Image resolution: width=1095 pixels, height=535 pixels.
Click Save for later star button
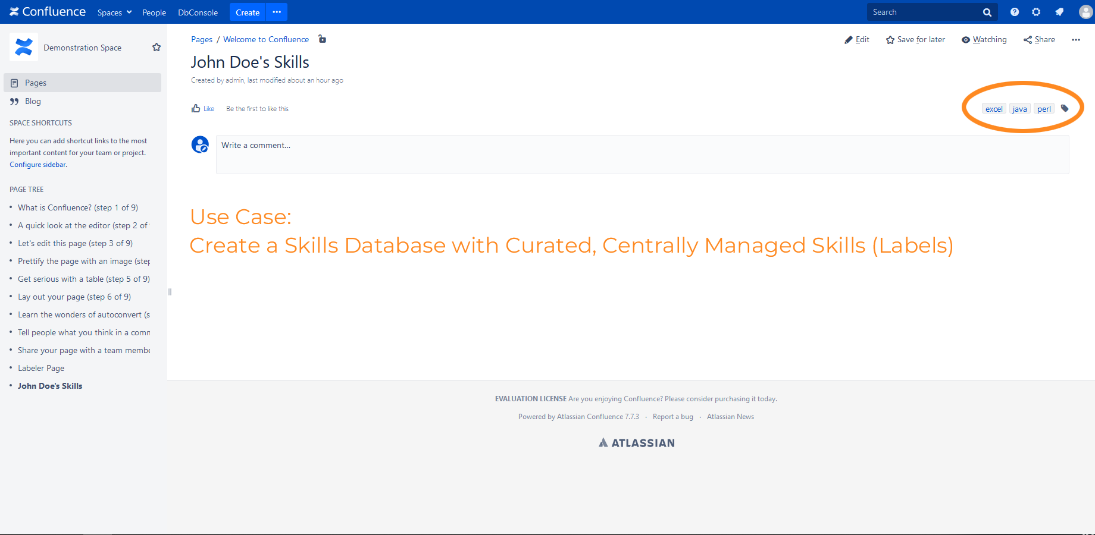915,39
